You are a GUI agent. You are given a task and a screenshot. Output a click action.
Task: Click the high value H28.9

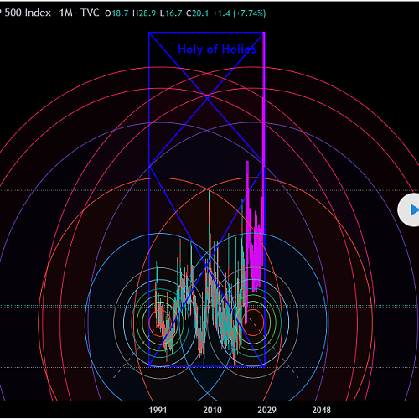[x=144, y=13]
